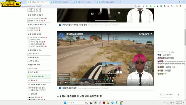Pause the afreecaTV clip video
Viewport: 186px width, 105px height.
coord(61,83)
